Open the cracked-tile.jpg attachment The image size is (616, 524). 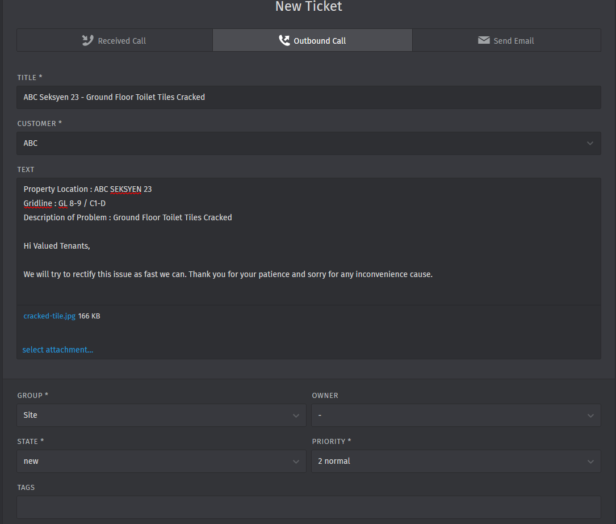(49, 316)
